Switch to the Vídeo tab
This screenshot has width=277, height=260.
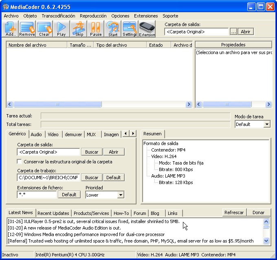click(53, 134)
